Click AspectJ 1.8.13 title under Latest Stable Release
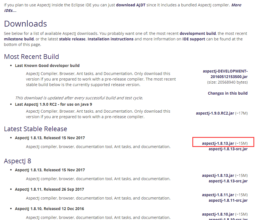The height and width of the screenshot is (220, 262). click(x=50, y=138)
